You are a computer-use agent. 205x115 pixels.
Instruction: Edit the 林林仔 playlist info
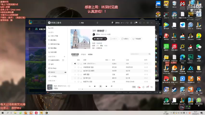pyautogui.click(x=106, y=31)
